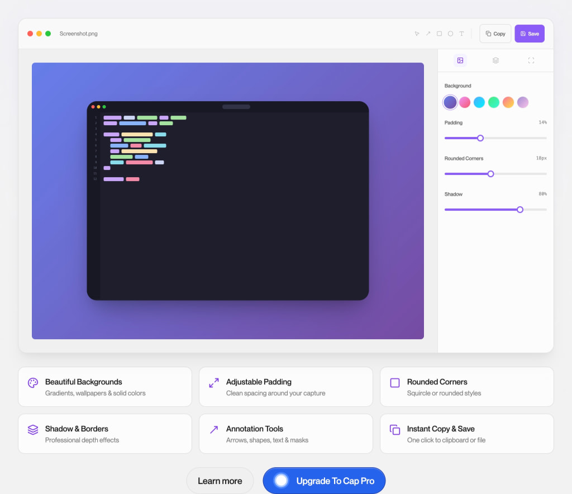Click the Background section label

click(x=458, y=85)
